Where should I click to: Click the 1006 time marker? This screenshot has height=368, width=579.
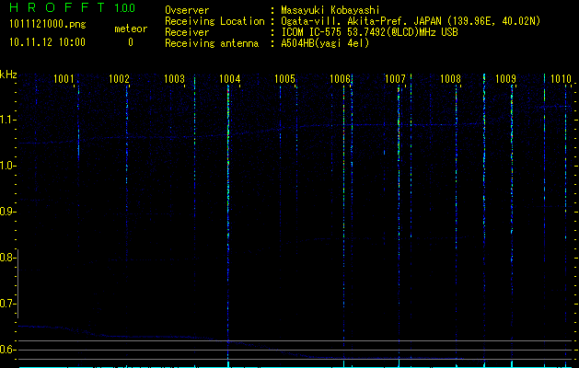point(340,78)
